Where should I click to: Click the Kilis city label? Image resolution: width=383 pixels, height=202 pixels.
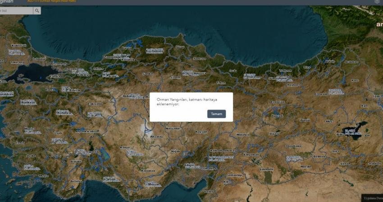point(227,182)
